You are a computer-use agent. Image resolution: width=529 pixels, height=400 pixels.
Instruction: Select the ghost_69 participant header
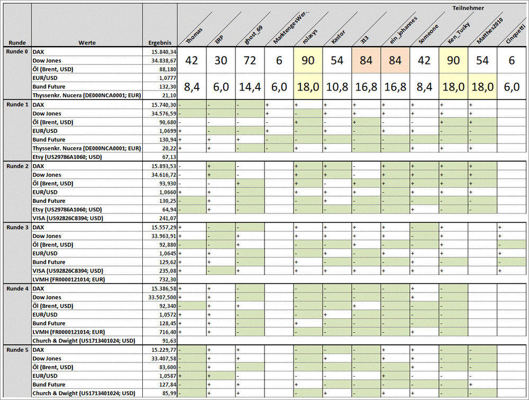(x=254, y=35)
